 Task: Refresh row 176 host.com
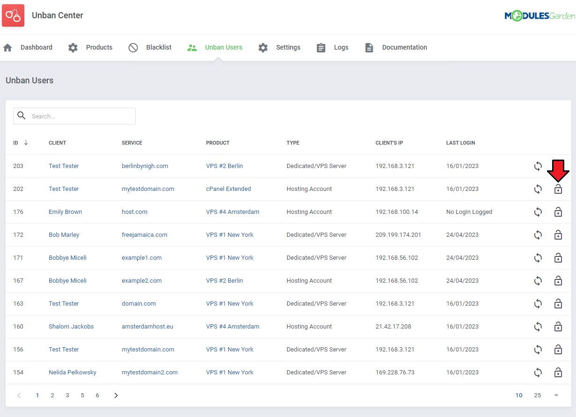point(538,212)
